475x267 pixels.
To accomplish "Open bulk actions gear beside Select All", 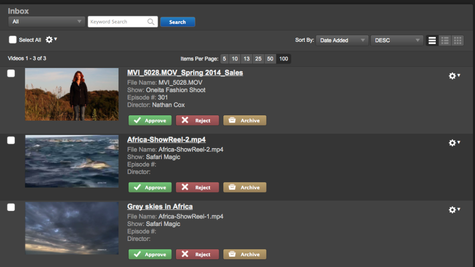I will pos(51,40).
